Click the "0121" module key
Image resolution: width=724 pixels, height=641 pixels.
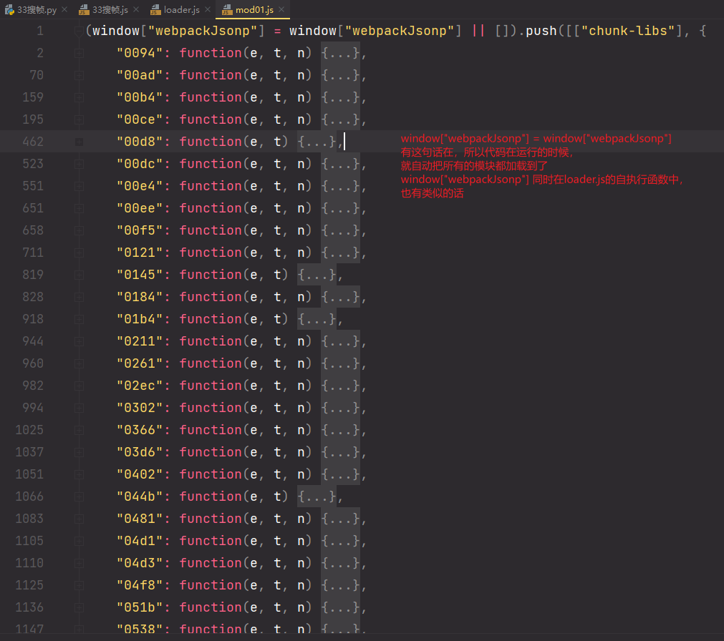[140, 253]
